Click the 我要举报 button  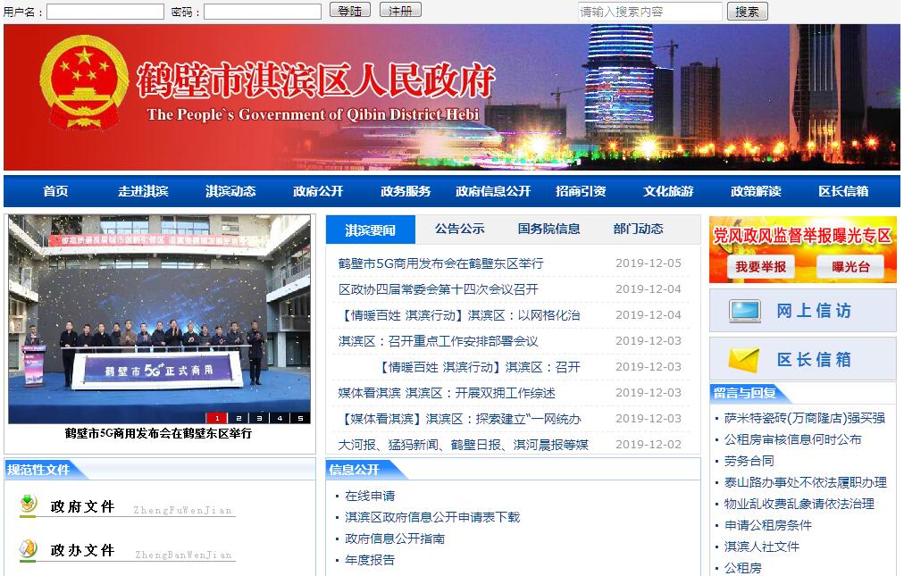tap(760, 267)
